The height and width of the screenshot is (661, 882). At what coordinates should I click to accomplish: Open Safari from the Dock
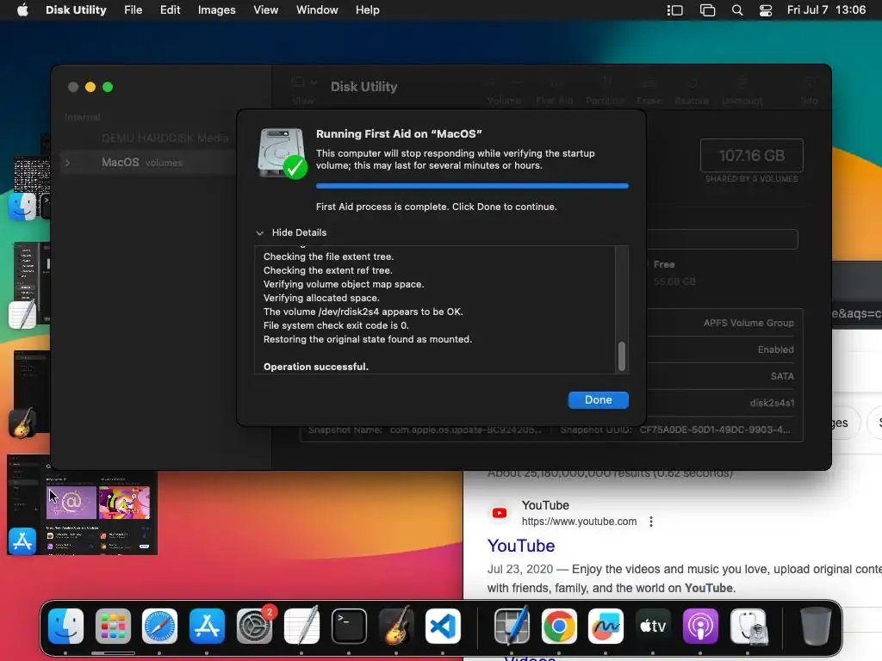[159, 627]
